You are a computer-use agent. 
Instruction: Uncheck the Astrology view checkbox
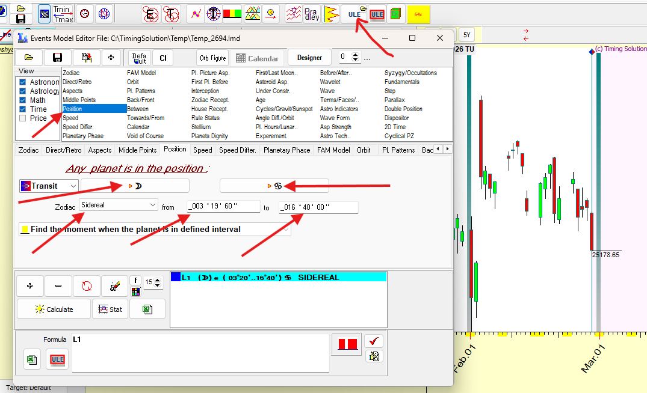[x=23, y=91]
